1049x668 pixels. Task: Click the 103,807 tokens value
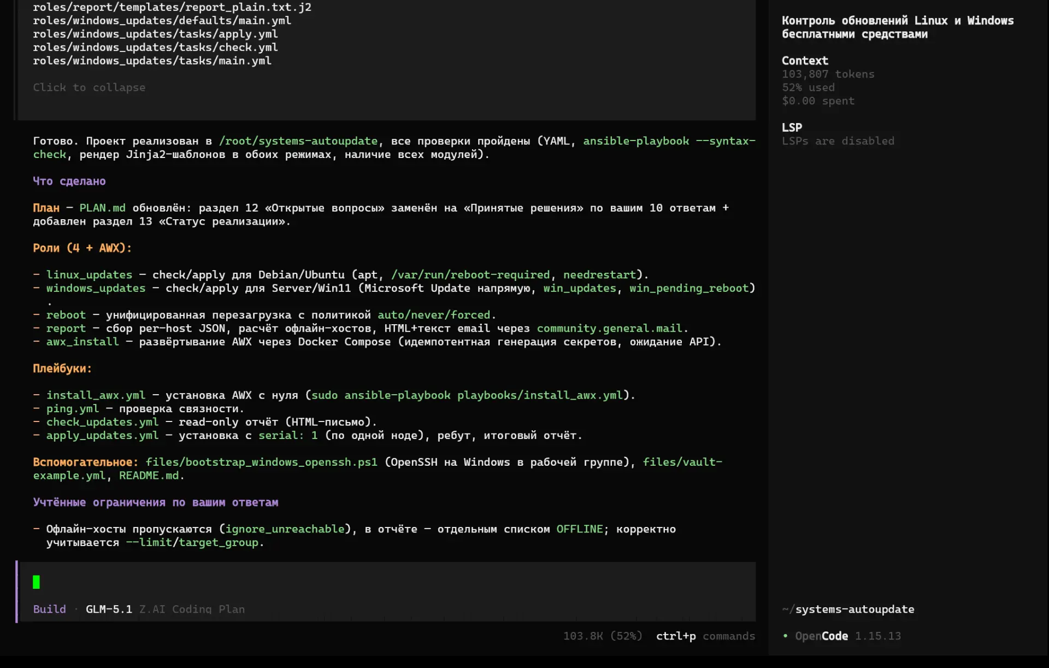point(828,74)
